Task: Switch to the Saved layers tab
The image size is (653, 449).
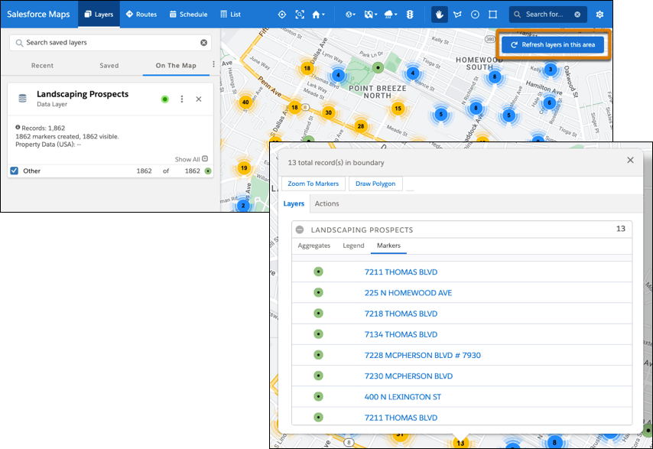Action: coord(109,65)
